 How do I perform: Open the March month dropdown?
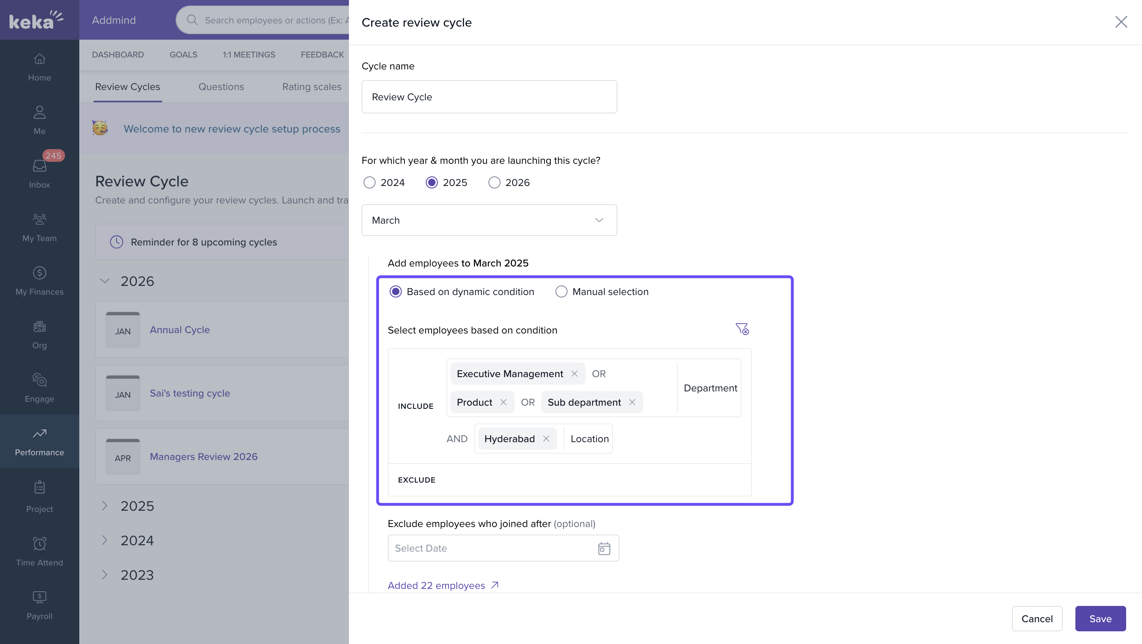489,220
